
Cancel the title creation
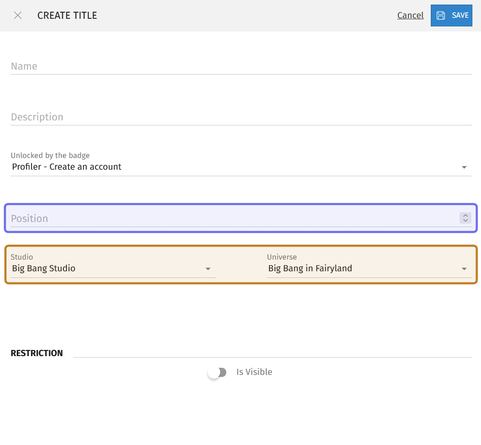pyautogui.click(x=410, y=15)
